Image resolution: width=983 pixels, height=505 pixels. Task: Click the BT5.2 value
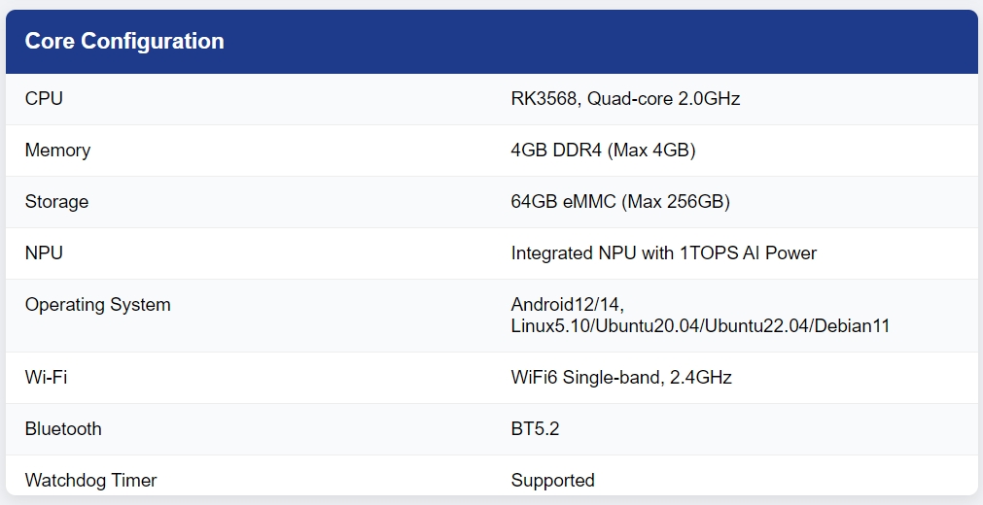[x=535, y=428]
